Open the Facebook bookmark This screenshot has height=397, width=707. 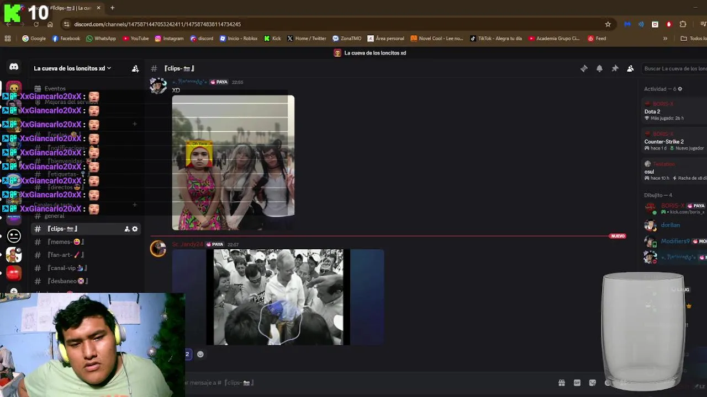click(x=66, y=39)
